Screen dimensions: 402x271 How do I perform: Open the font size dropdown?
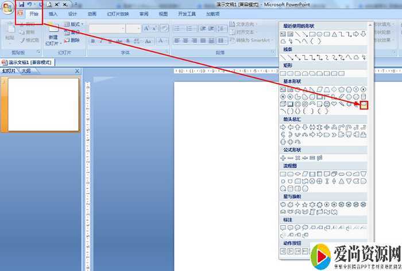[x=138, y=29]
